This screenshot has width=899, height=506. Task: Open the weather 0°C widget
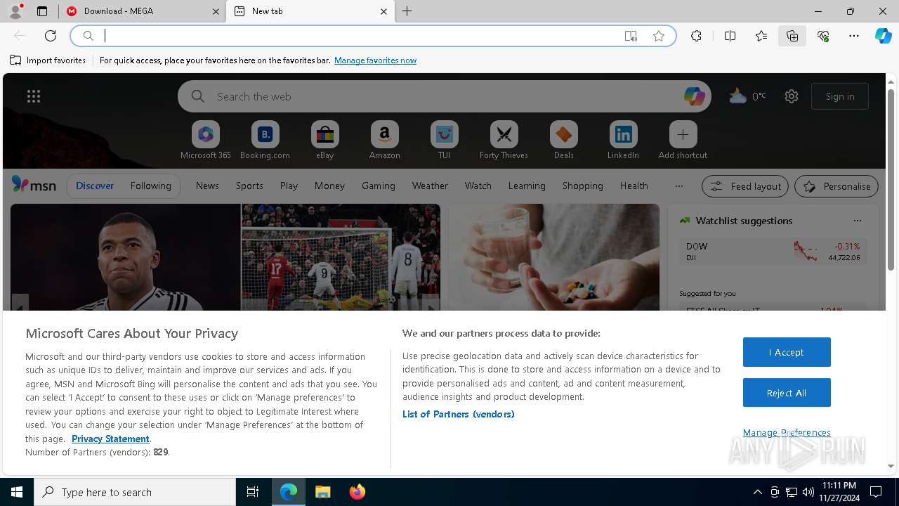pyautogui.click(x=747, y=96)
